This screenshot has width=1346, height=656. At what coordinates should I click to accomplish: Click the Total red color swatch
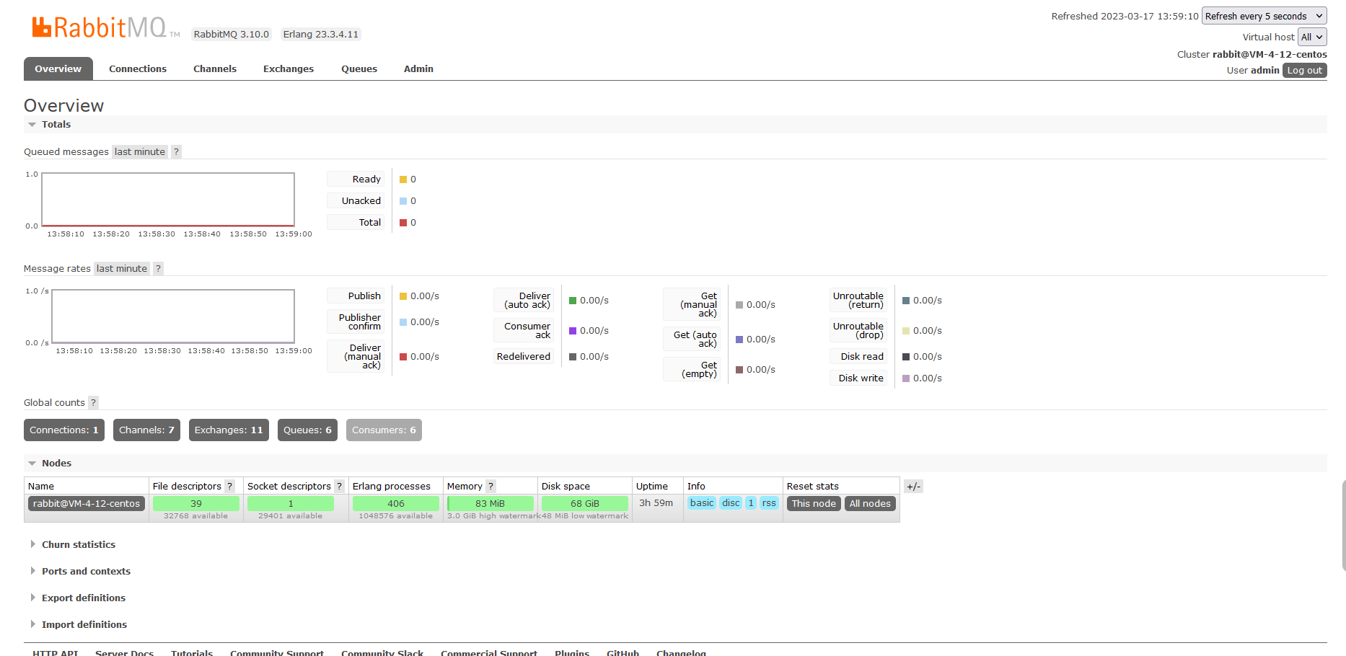403,222
